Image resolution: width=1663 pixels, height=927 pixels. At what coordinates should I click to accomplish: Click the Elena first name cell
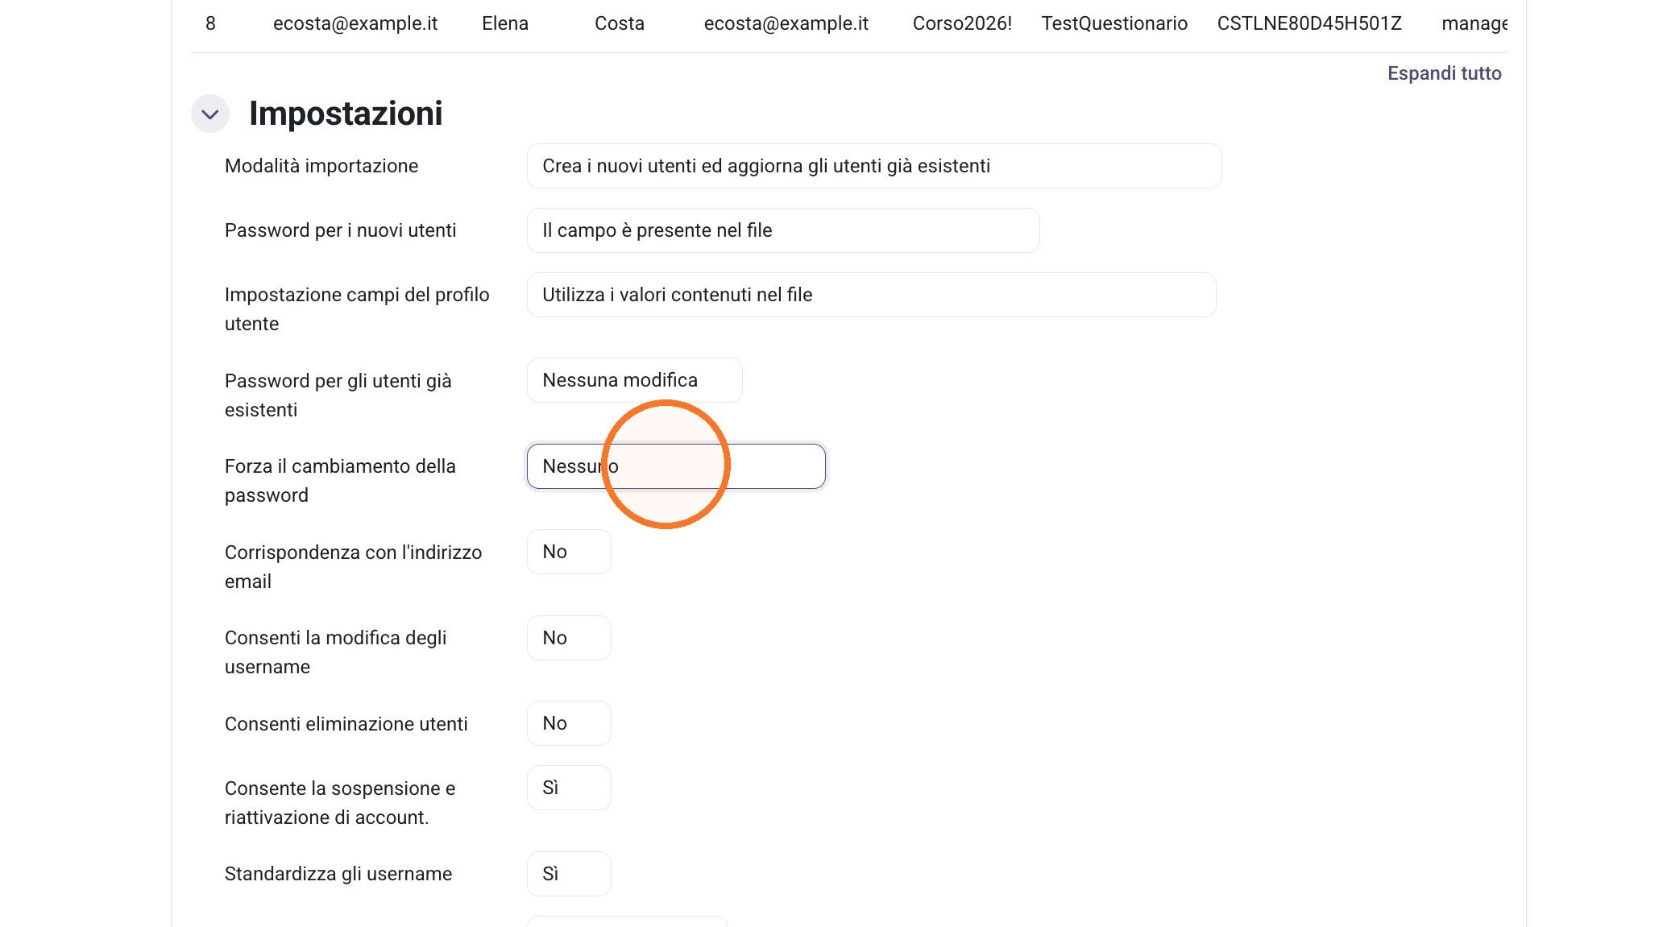pos(505,23)
